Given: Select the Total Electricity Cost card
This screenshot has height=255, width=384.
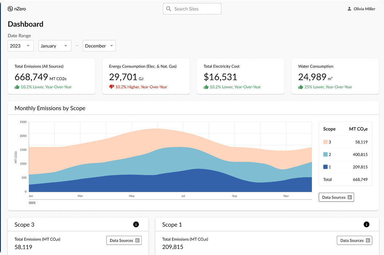Looking at the screenshot, I should pos(240,76).
